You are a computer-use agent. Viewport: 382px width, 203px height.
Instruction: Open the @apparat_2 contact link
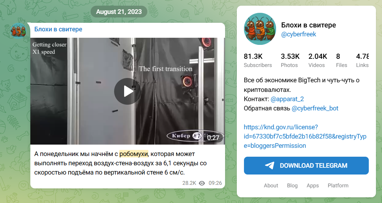point(287,99)
